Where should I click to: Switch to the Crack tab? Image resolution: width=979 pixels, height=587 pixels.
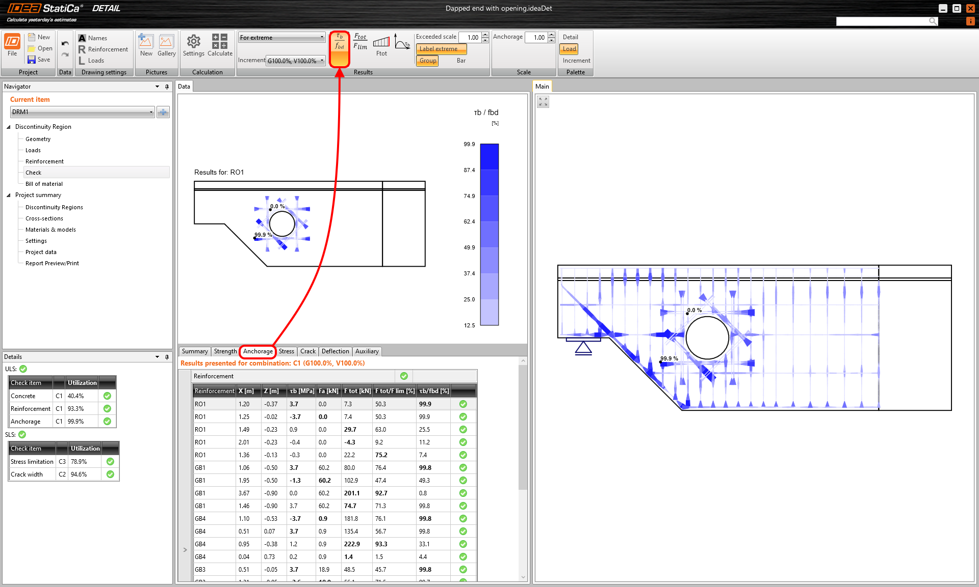coord(307,351)
